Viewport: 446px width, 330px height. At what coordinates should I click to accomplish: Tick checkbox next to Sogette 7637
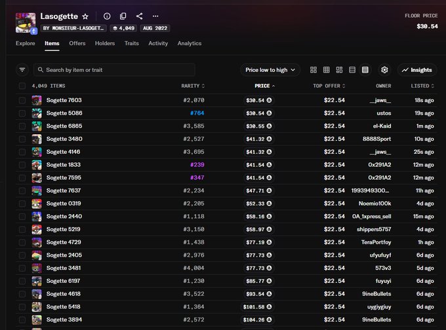coord(22,191)
